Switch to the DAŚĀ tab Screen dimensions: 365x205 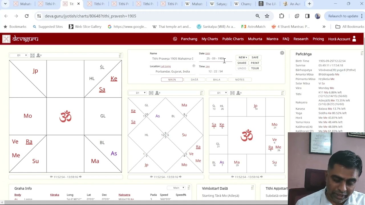[x=194, y=80]
